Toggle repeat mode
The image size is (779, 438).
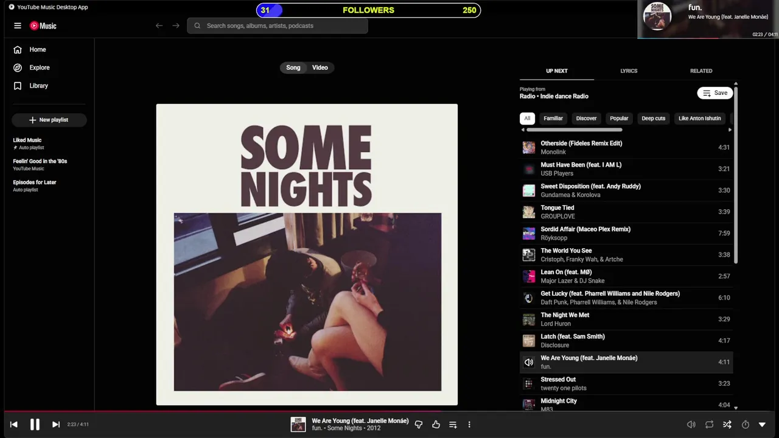[x=709, y=425]
